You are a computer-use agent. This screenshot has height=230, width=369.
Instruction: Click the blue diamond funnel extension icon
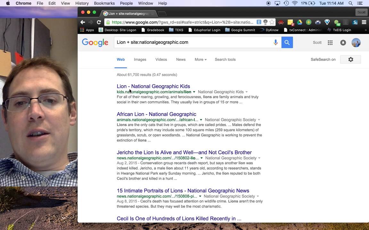pos(327,22)
